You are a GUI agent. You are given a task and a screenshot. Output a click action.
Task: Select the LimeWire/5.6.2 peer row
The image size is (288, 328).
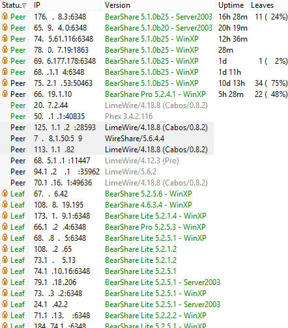[x=107, y=172]
